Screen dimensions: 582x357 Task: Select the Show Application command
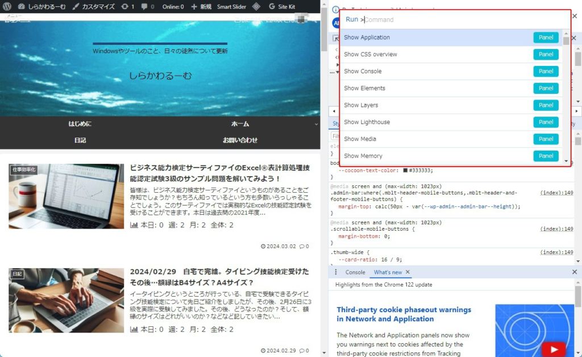coord(451,38)
